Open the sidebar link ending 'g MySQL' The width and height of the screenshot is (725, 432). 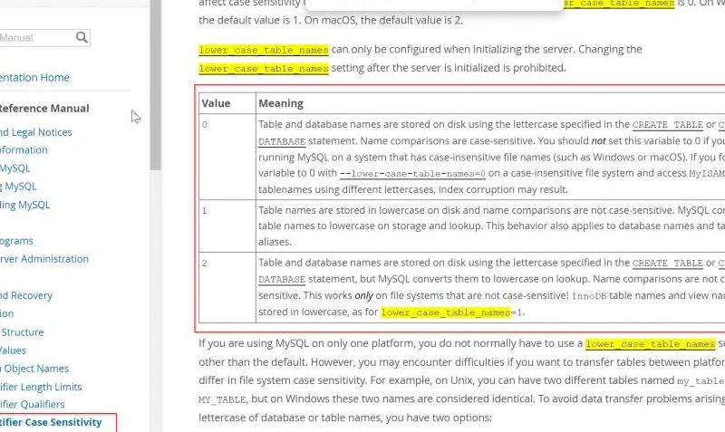(x=18, y=187)
